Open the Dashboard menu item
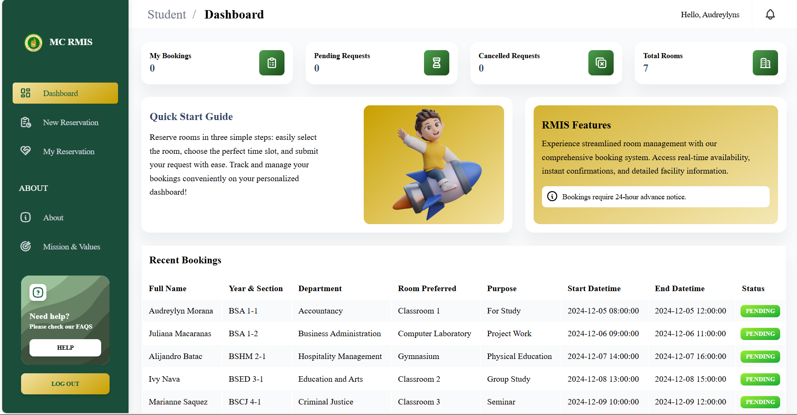 click(x=65, y=93)
